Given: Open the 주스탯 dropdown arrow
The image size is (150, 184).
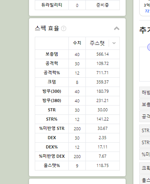Looking at the screenshot, I should coord(114,43).
